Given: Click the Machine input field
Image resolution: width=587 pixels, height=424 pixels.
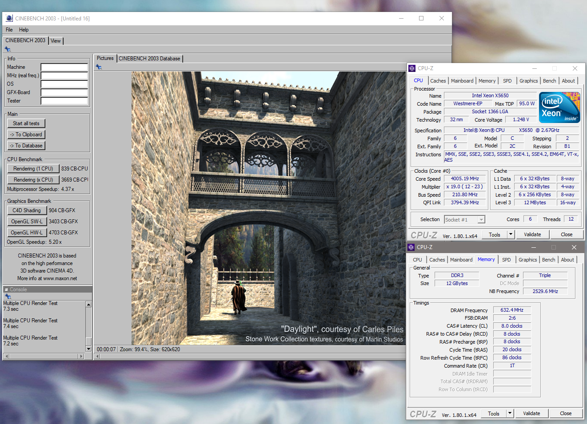Looking at the screenshot, I should (x=64, y=67).
